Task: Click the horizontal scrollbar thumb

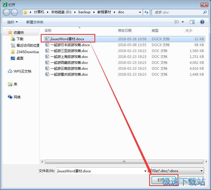Action: click(x=124, y=162)
